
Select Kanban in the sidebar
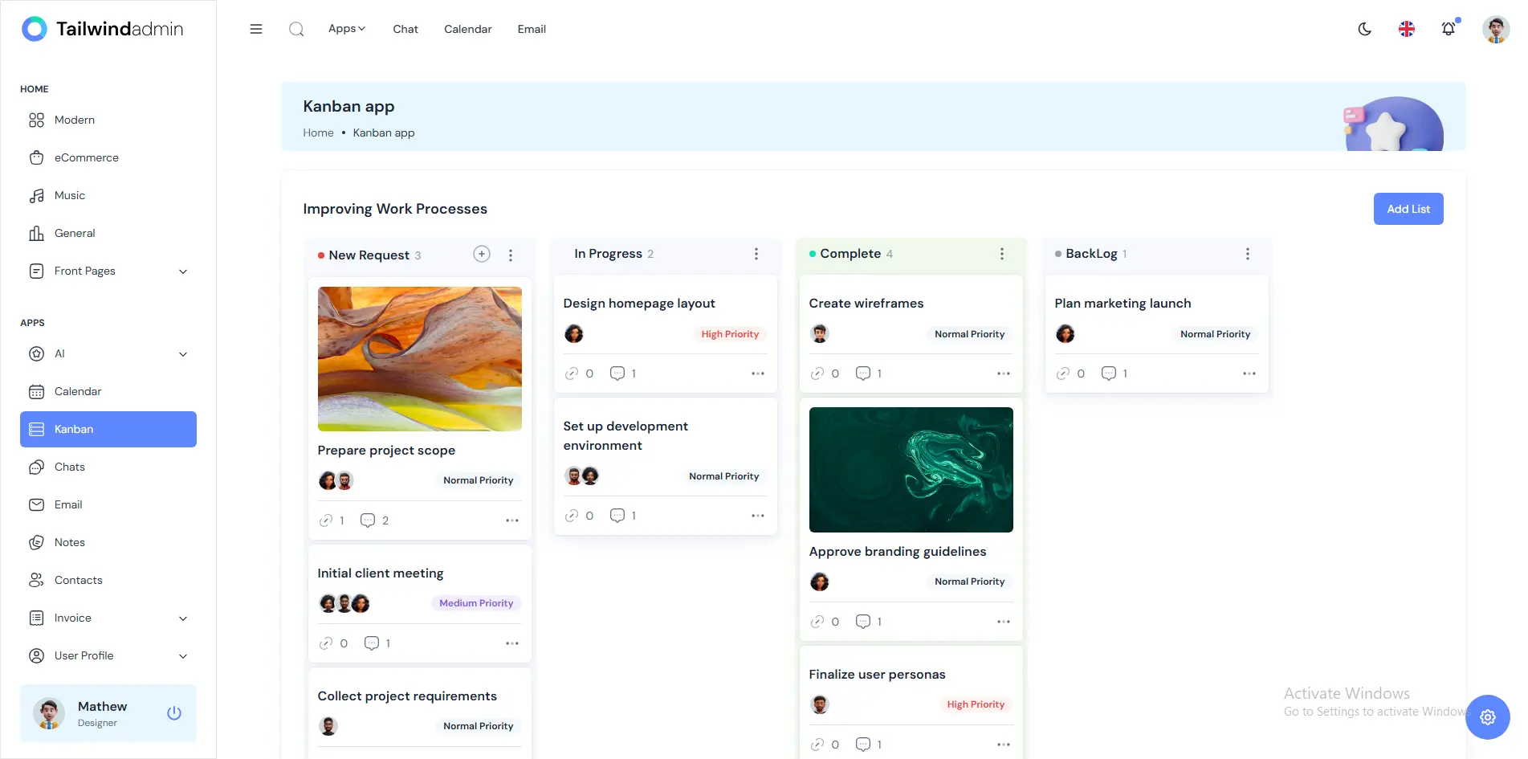coord(108,430)
